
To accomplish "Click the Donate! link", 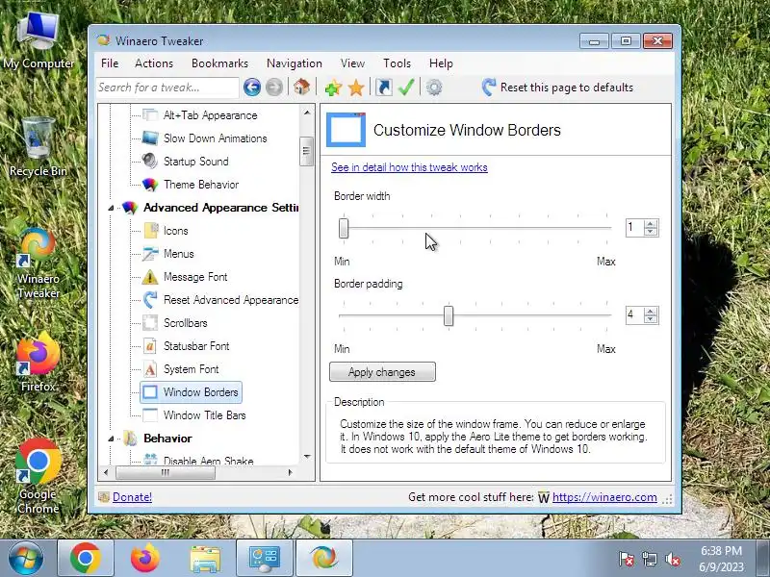I will (x=132, y=497).
